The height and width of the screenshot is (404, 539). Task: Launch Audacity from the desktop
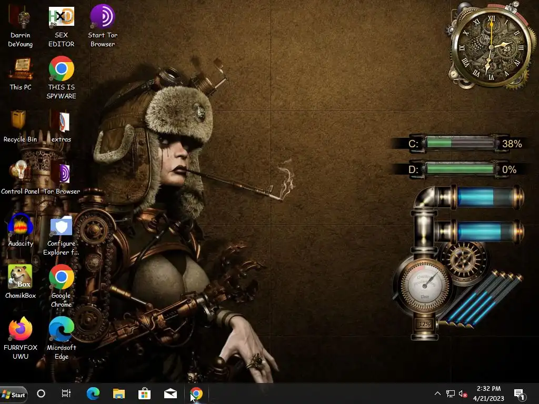pyautogui.click(x=21, y=230)
